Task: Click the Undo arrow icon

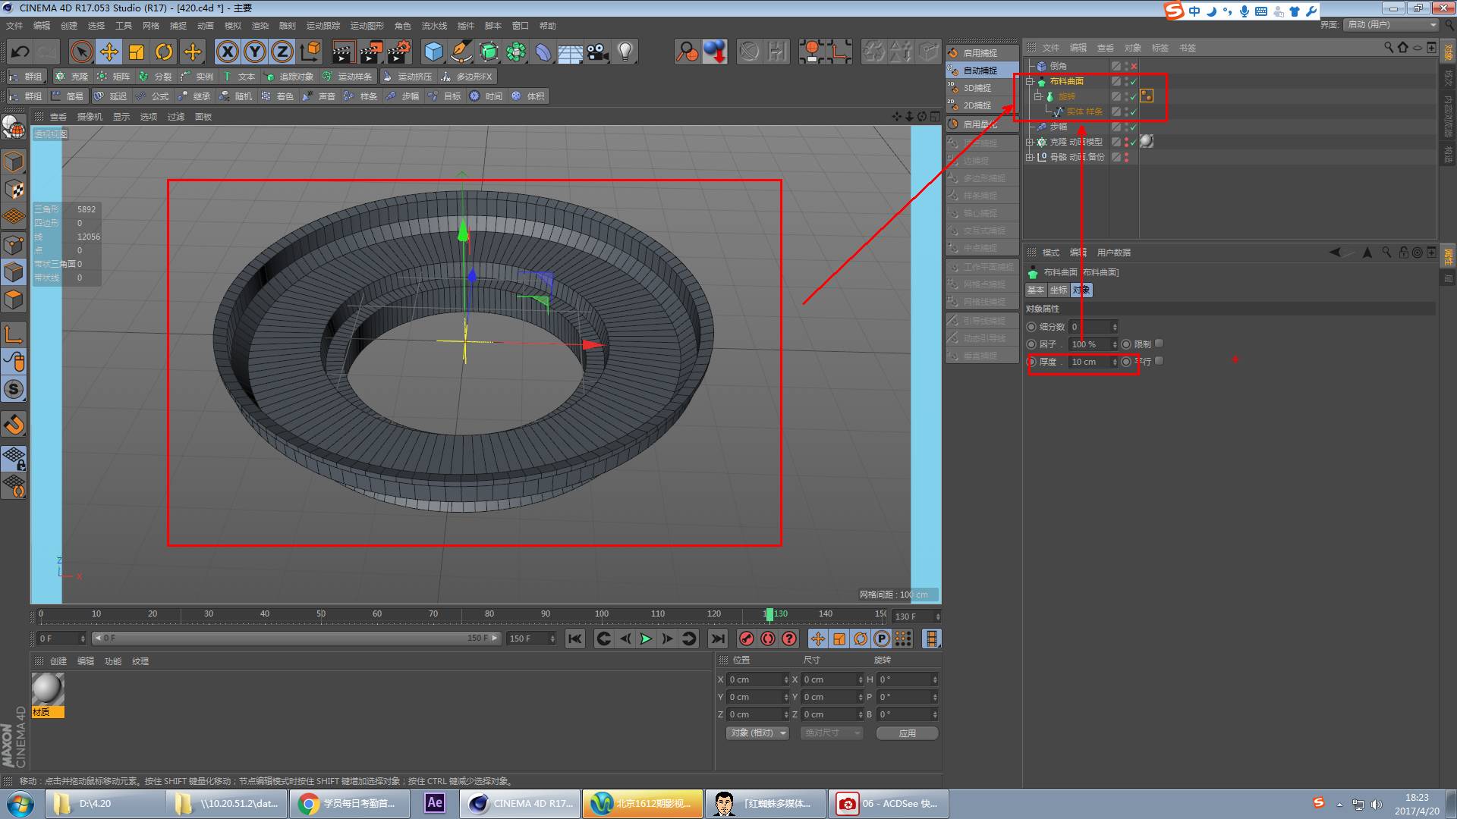Action: [20, 52]
